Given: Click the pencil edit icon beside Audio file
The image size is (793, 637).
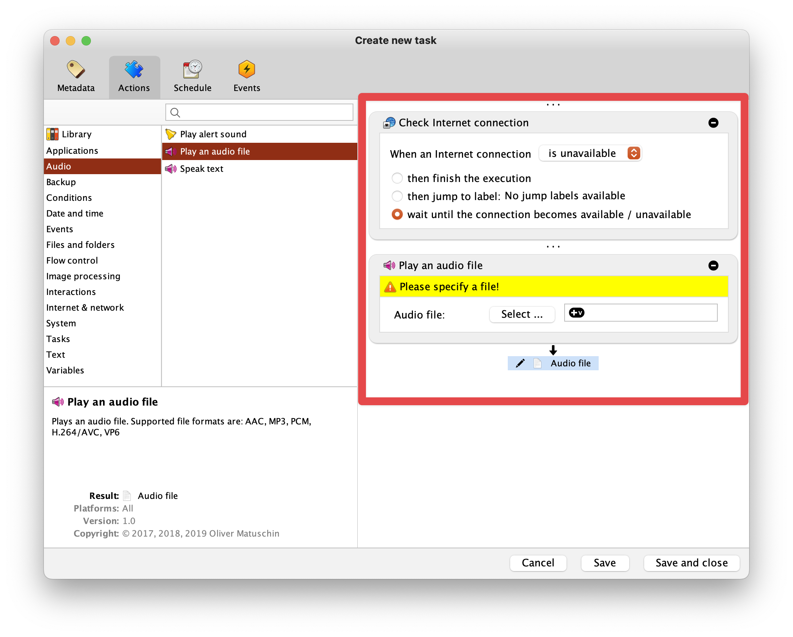Looking at the screenshot, I should [x=520, y=363].
